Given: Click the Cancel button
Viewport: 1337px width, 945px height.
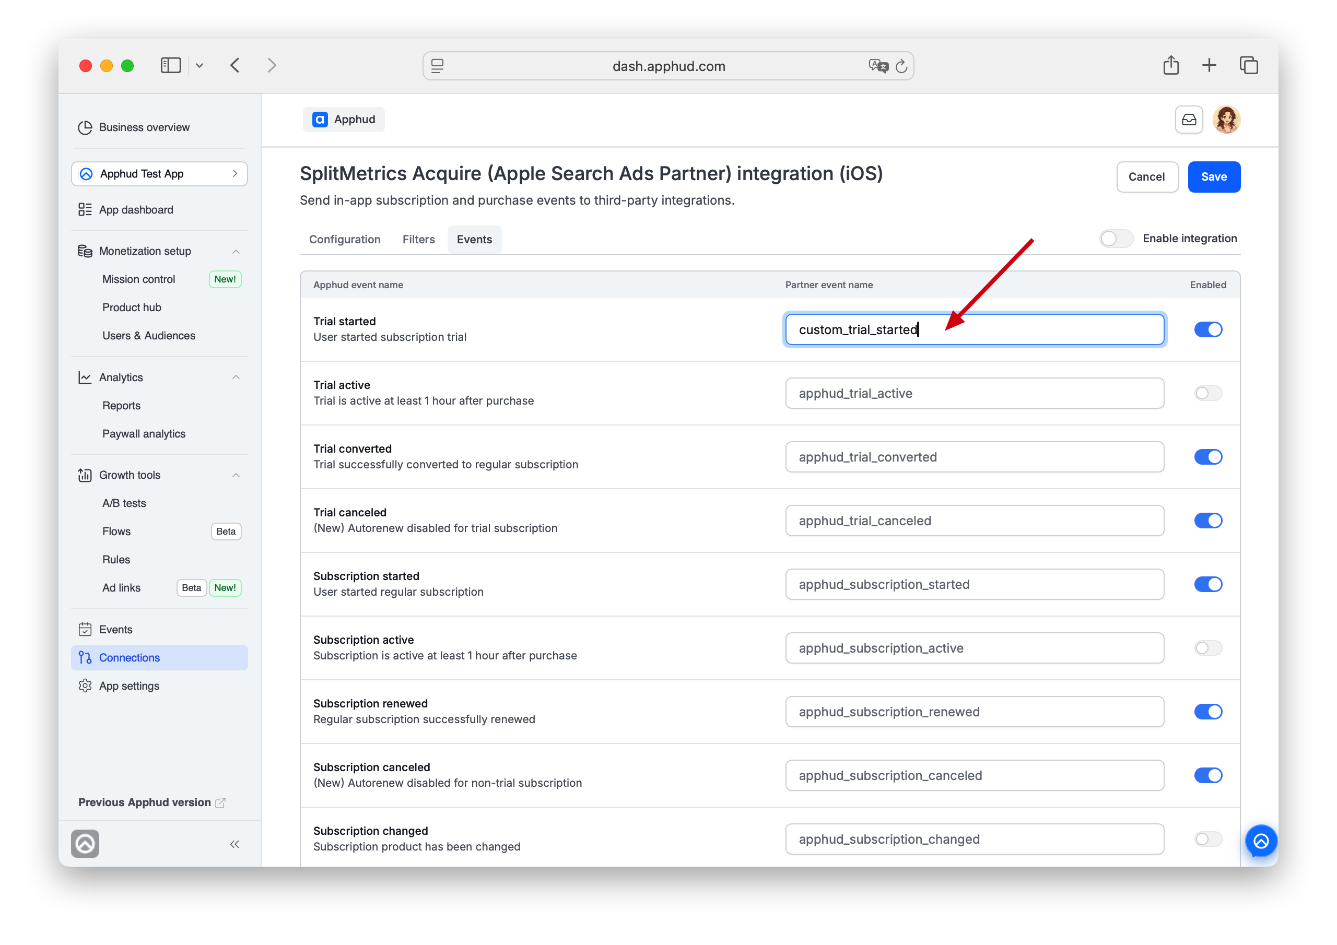Looking at the screenshot, I should pyautogui.click(x=1146, y=177).
